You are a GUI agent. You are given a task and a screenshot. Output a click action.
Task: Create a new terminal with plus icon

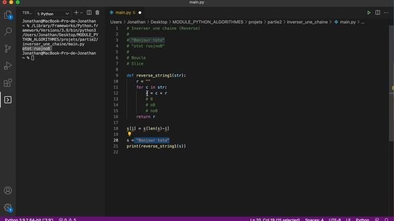click(x=76, y=12)
